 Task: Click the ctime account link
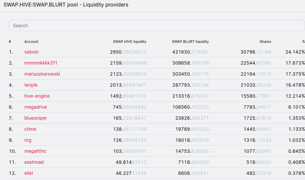(x=30, y=129)
